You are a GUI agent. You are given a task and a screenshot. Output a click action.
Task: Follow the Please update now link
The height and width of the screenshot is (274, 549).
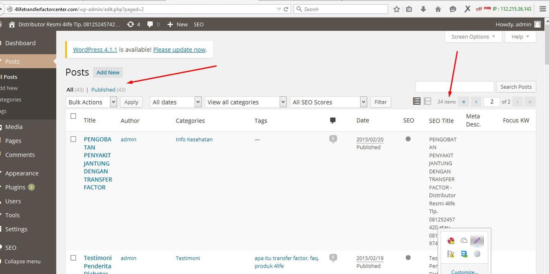pos(179,50)
